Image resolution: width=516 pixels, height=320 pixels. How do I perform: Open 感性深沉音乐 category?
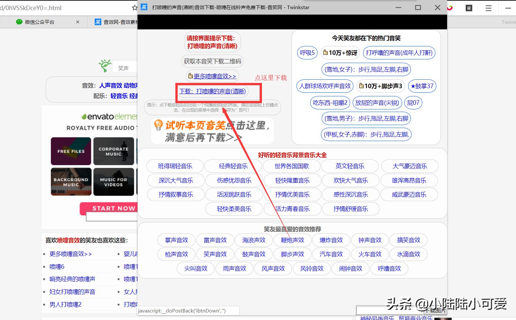click(x=351, y=195)
